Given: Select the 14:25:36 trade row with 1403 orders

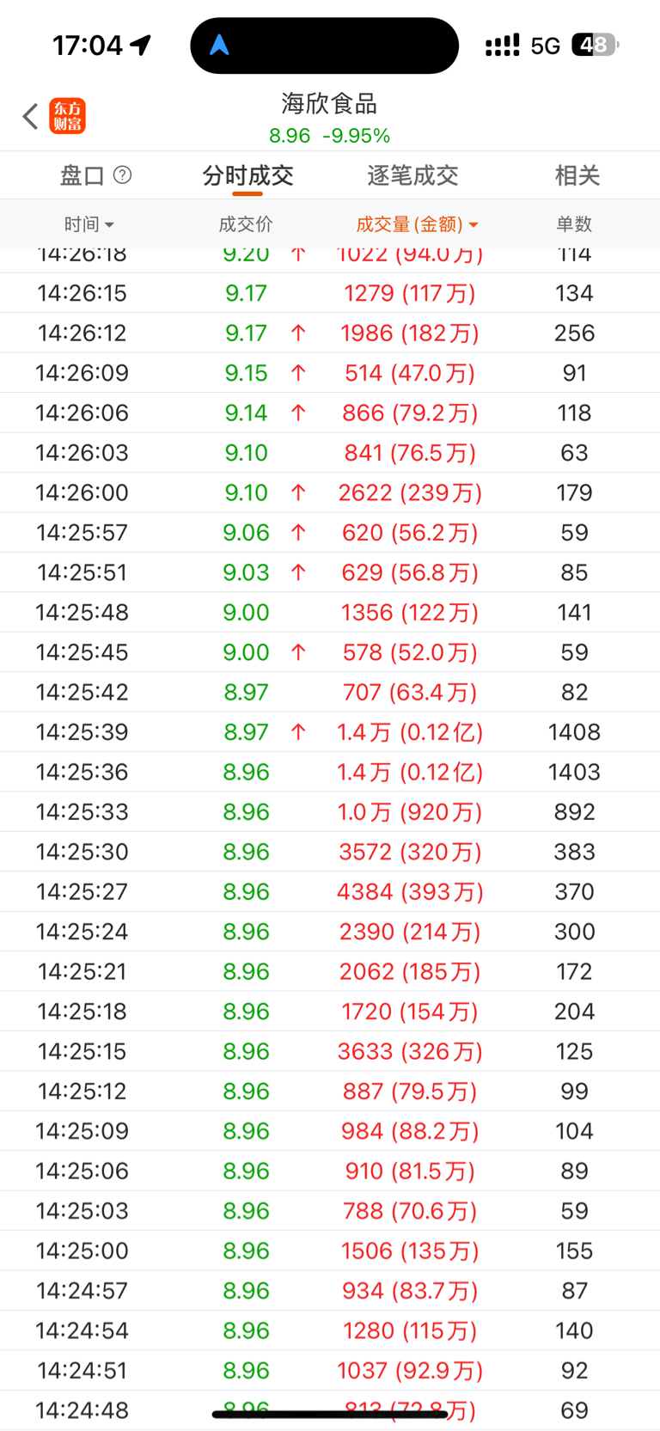Looking at the screenshot, I should click(330, 772).
